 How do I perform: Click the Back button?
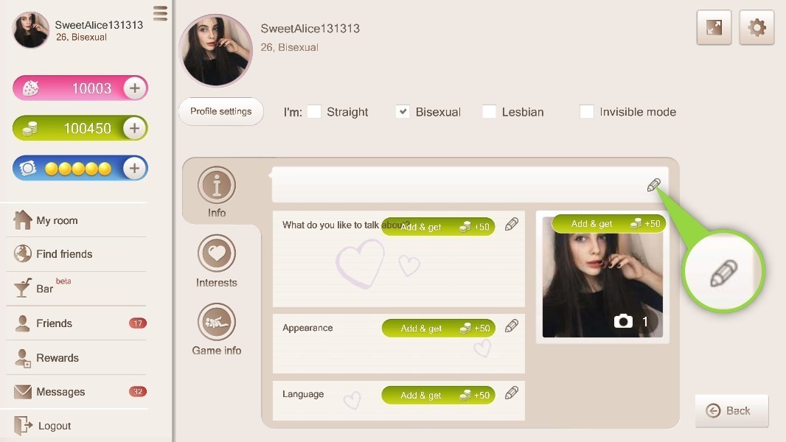coord(731,411)
